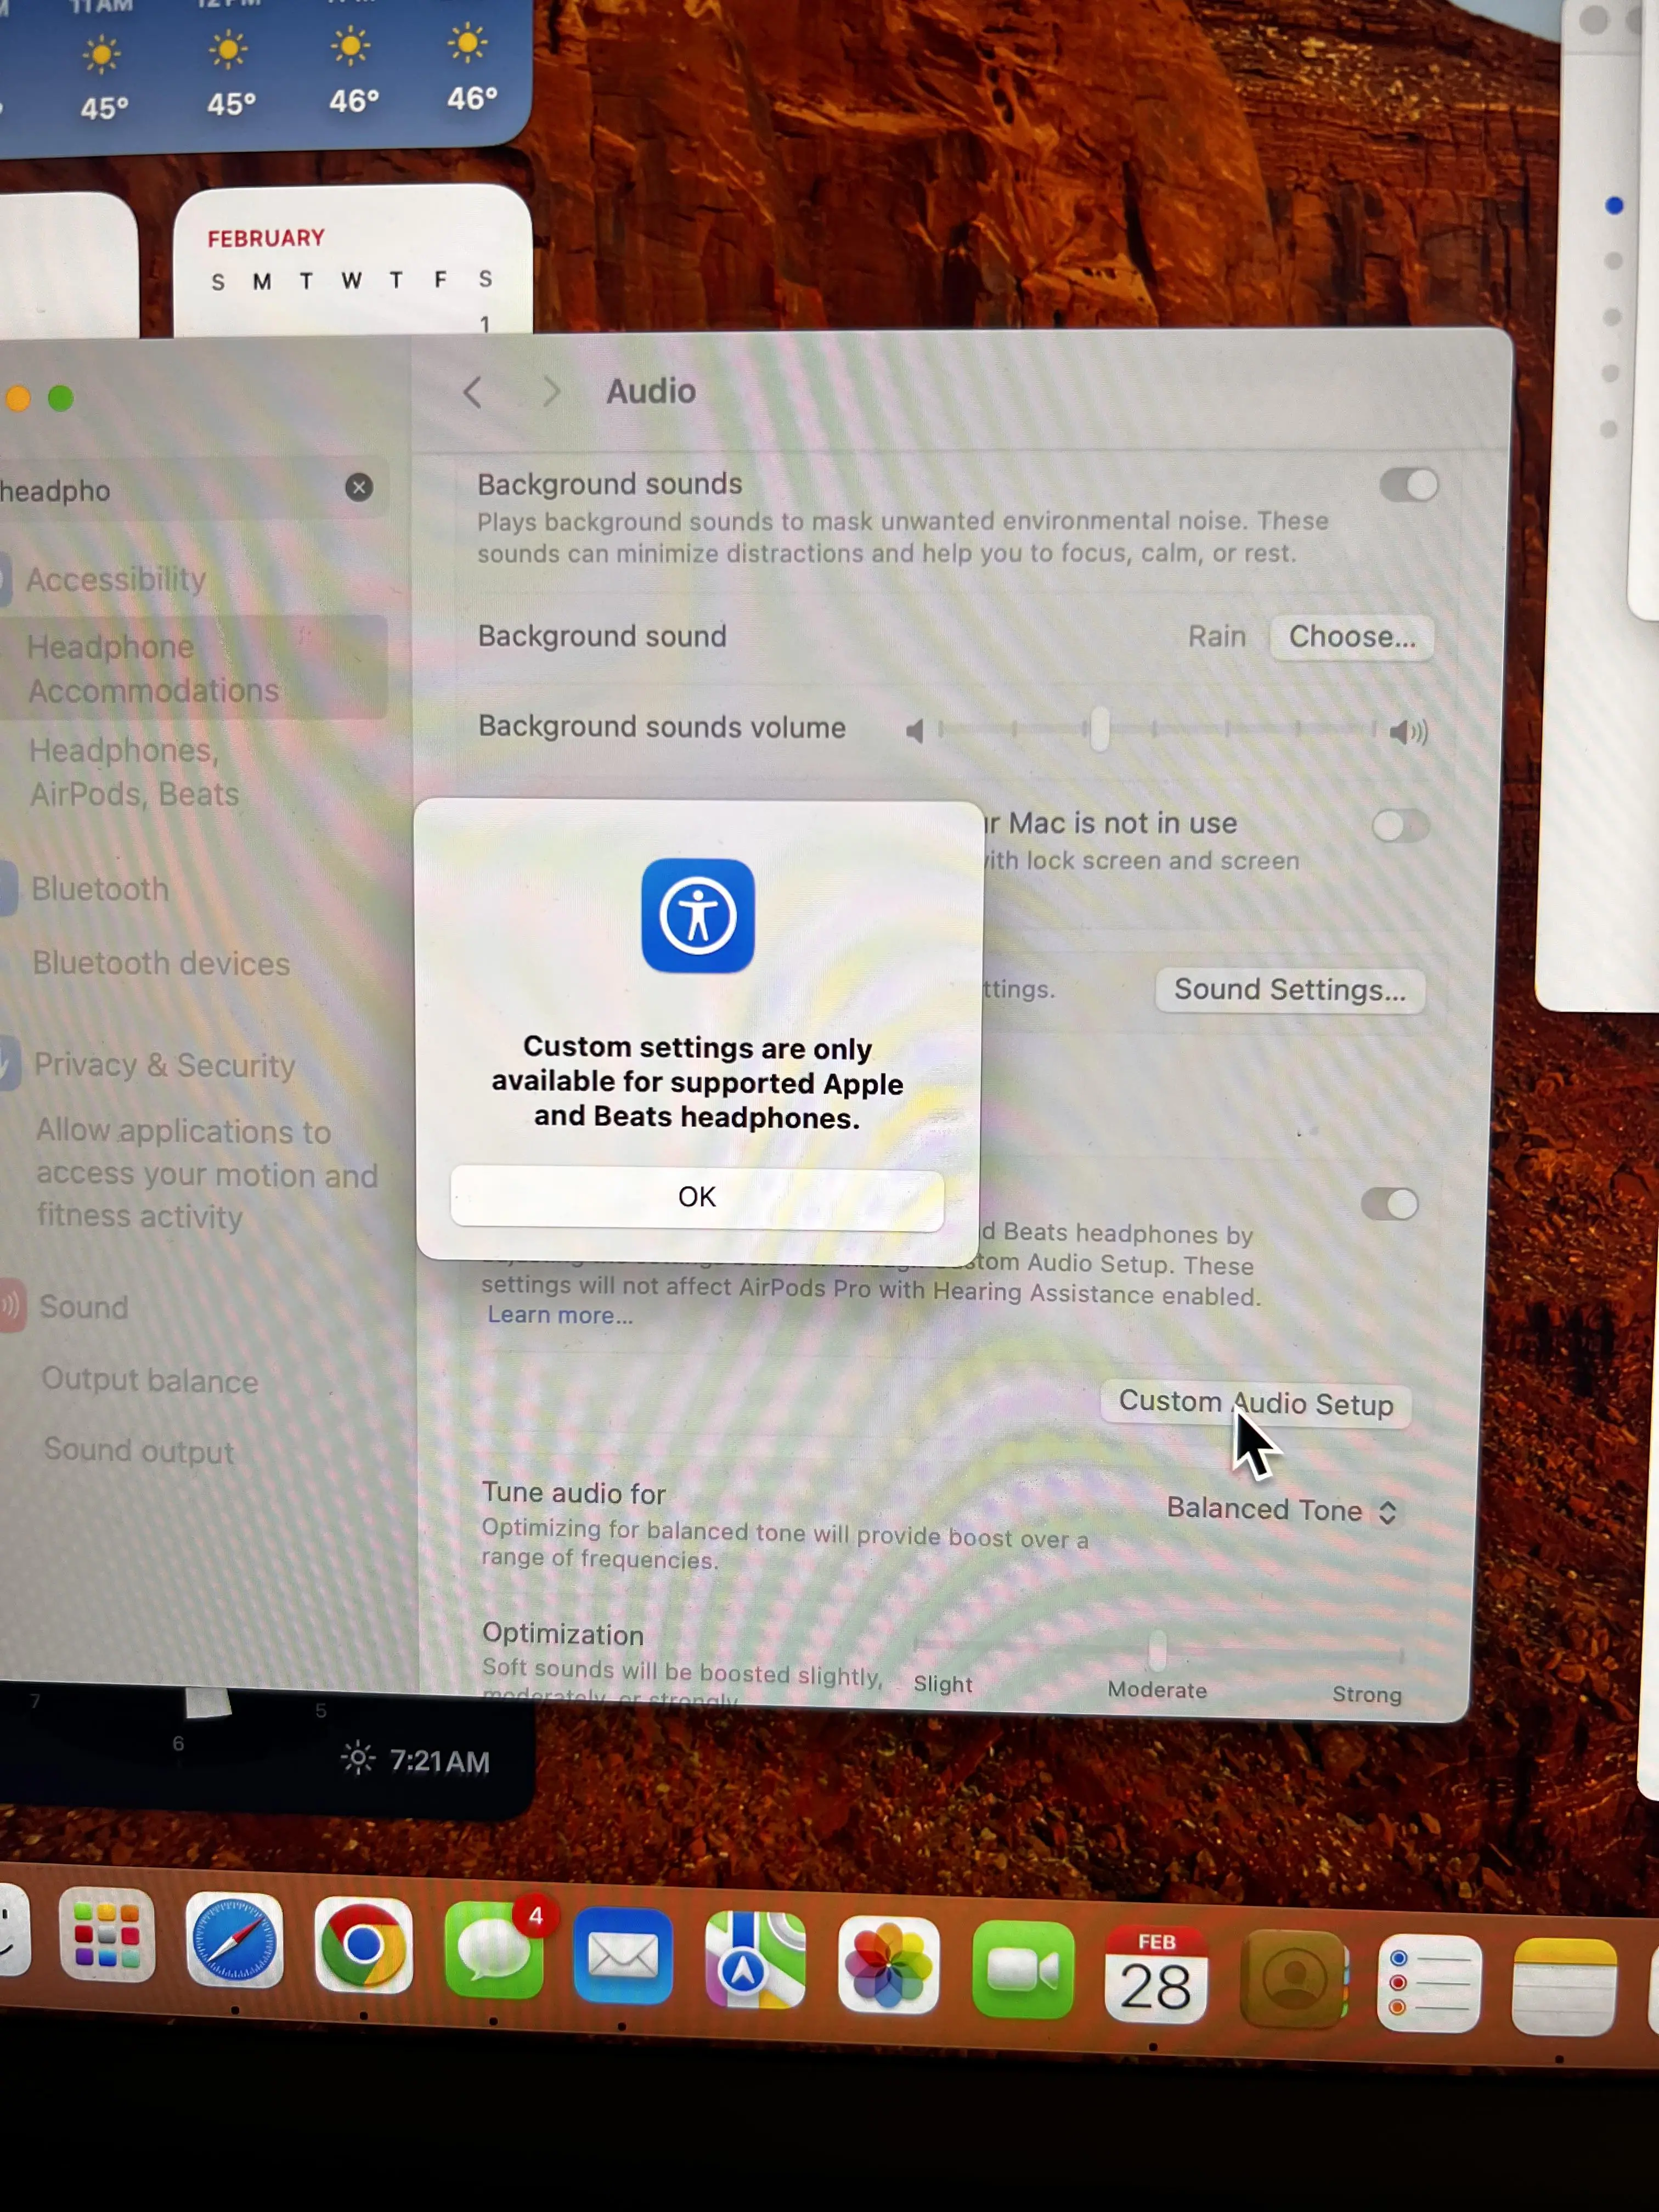The width and height of the screenshot is (1659, 2212).
Task: Click the Background sounds volume slider
Action: click(x=1100, y=729)
